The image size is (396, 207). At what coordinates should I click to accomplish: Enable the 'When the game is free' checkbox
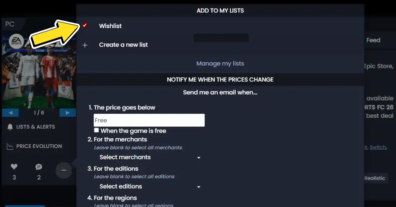pyautogui.click(x=96, y=130)
